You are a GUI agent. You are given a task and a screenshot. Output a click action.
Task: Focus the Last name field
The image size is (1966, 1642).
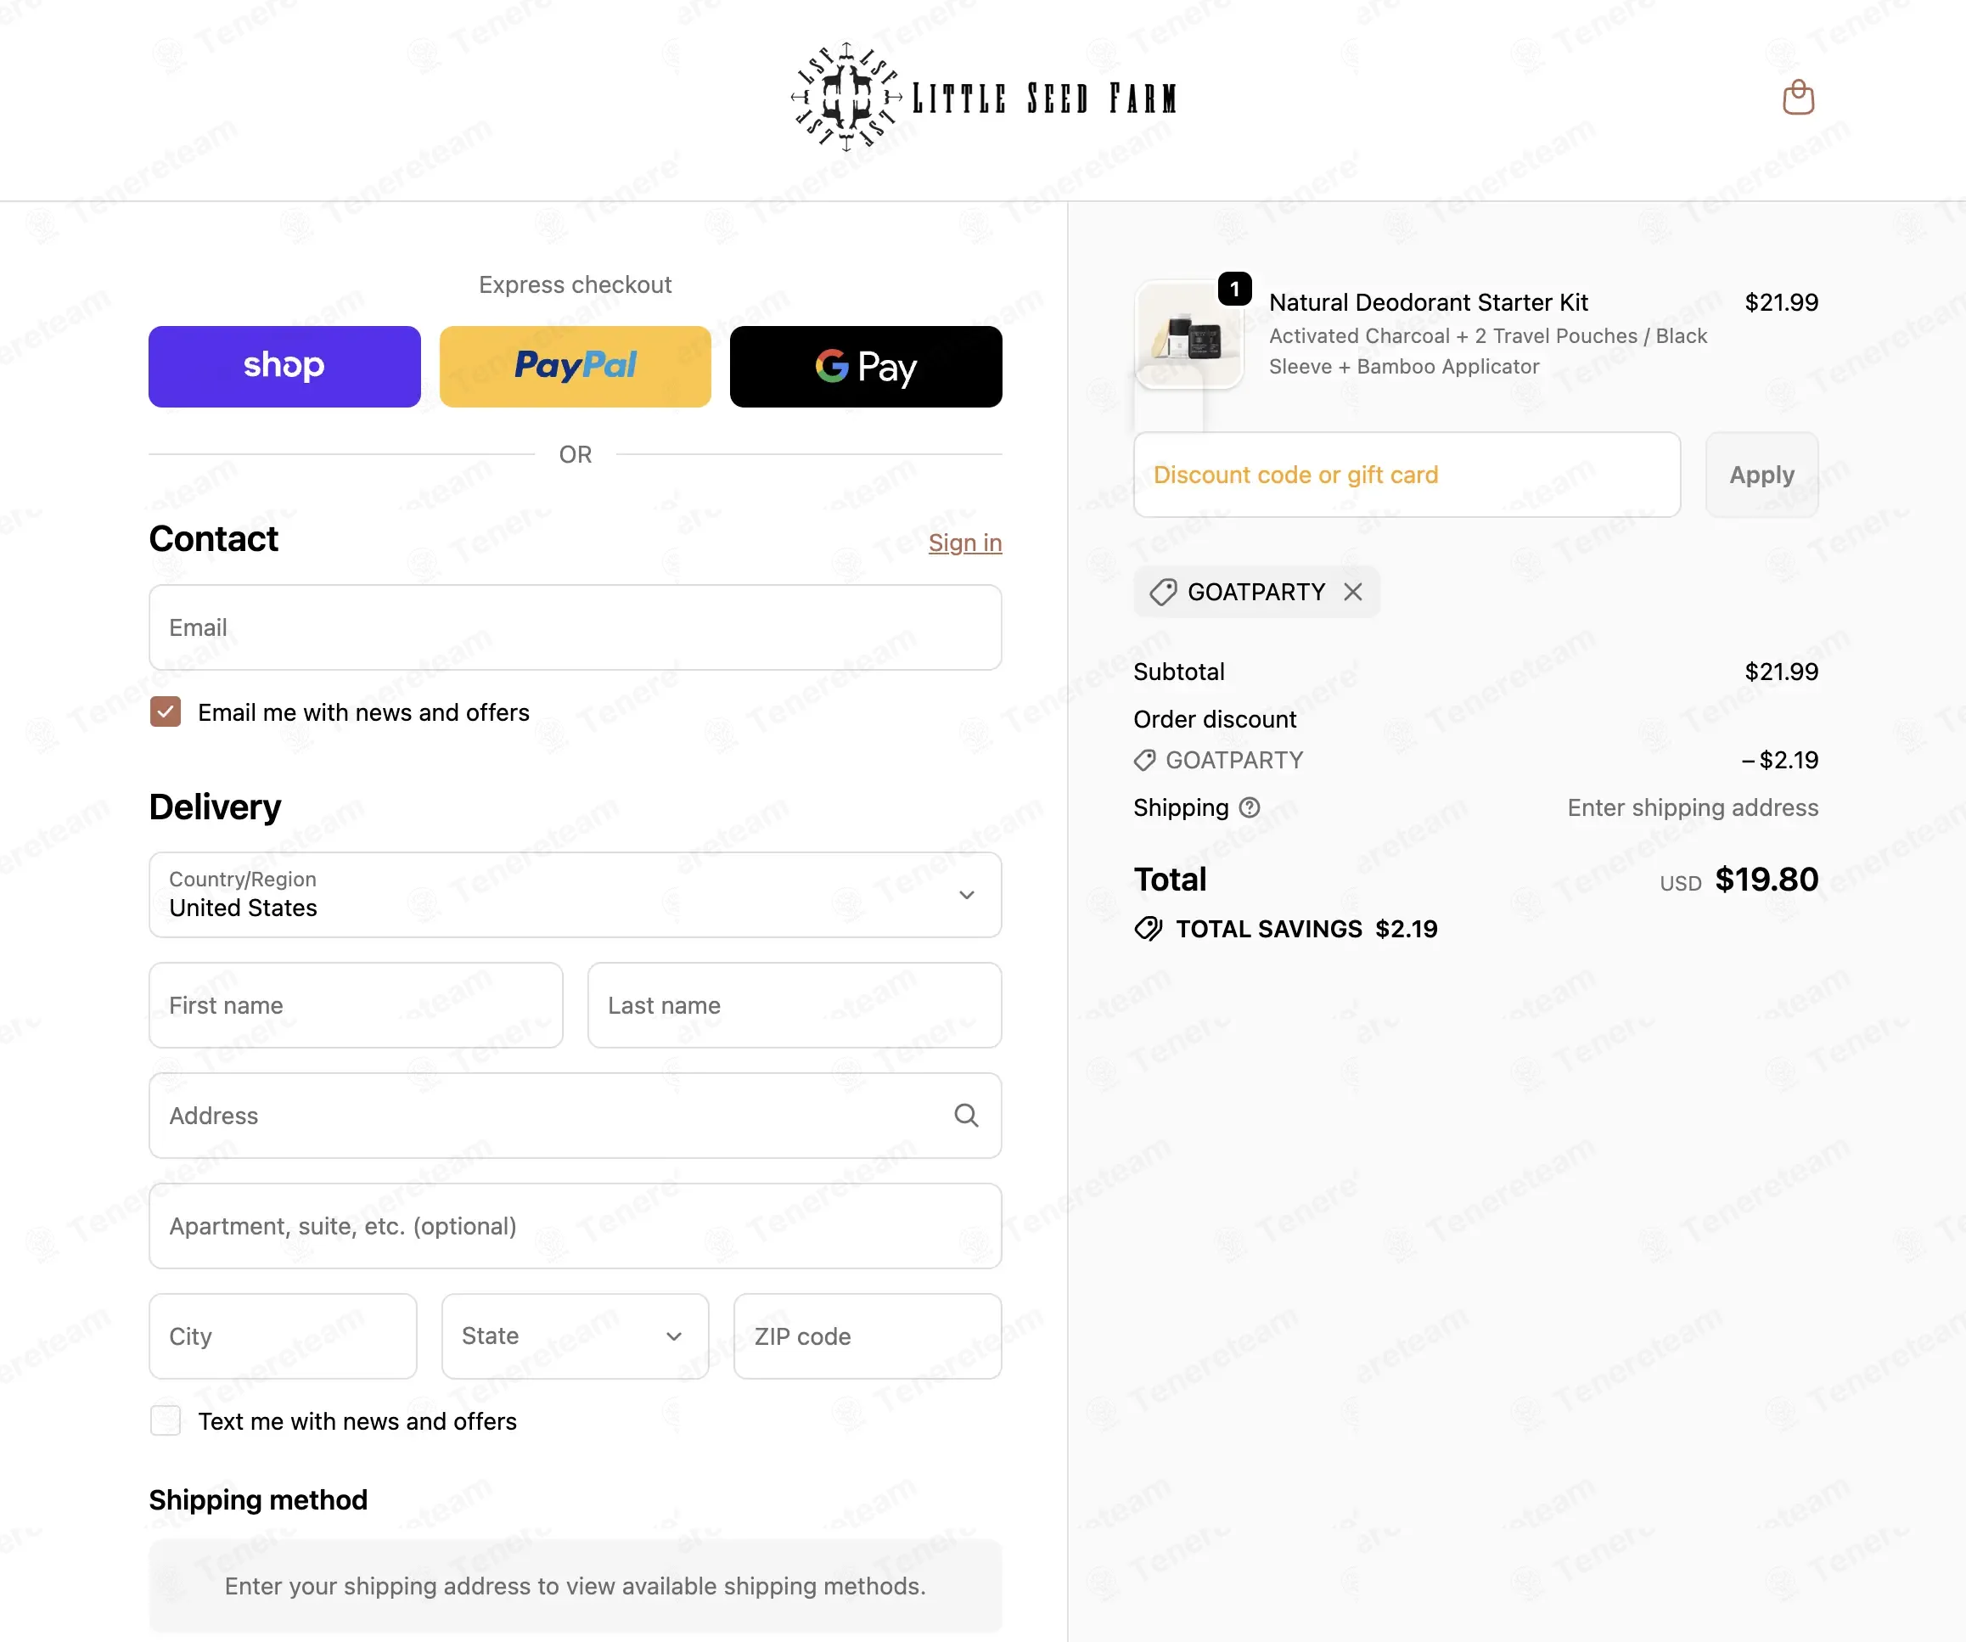[795, 1004]
